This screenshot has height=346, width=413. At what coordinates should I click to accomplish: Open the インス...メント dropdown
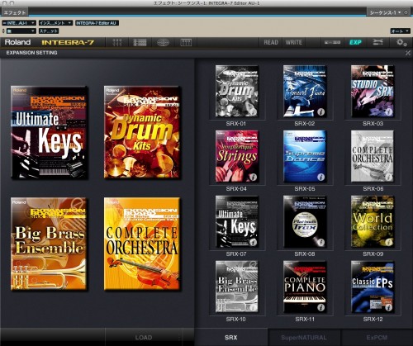click(55, 23)
